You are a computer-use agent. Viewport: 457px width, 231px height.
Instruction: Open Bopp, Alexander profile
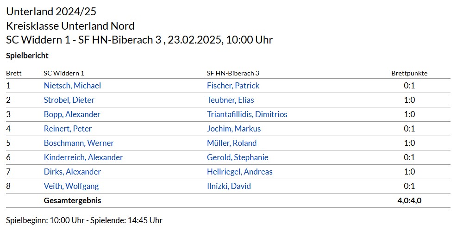(72, 114)
